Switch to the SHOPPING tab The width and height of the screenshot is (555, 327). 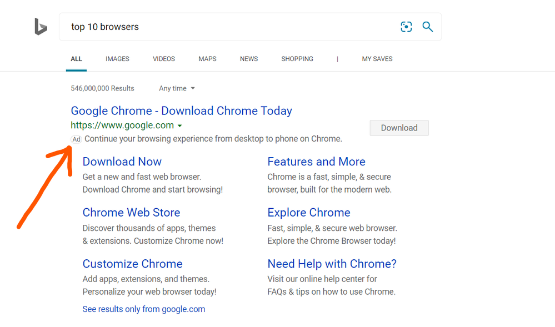[x=297, y=59]
